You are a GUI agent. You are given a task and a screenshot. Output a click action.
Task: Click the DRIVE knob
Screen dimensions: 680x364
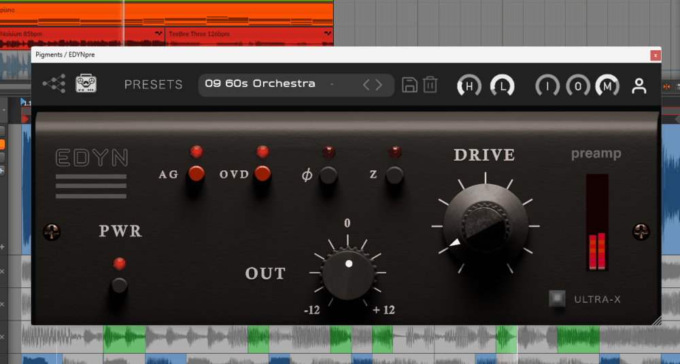coord(486,225)
